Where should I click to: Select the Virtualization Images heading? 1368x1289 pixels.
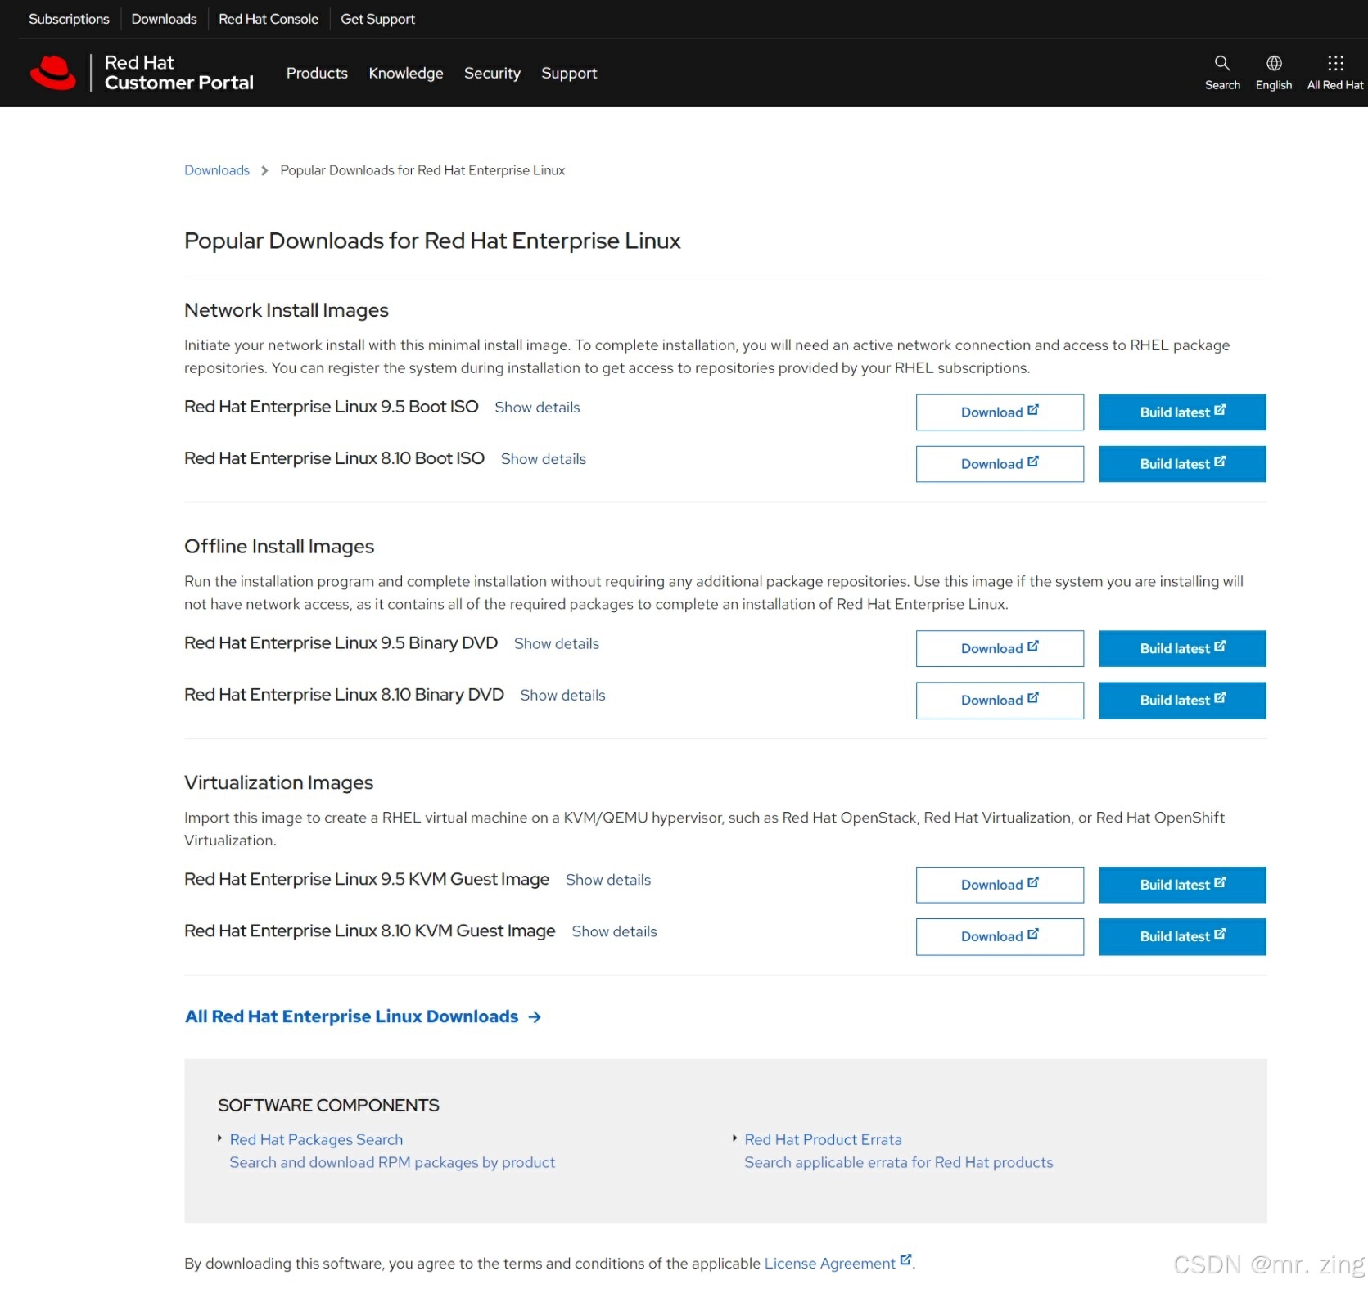[x=279, y=783]
